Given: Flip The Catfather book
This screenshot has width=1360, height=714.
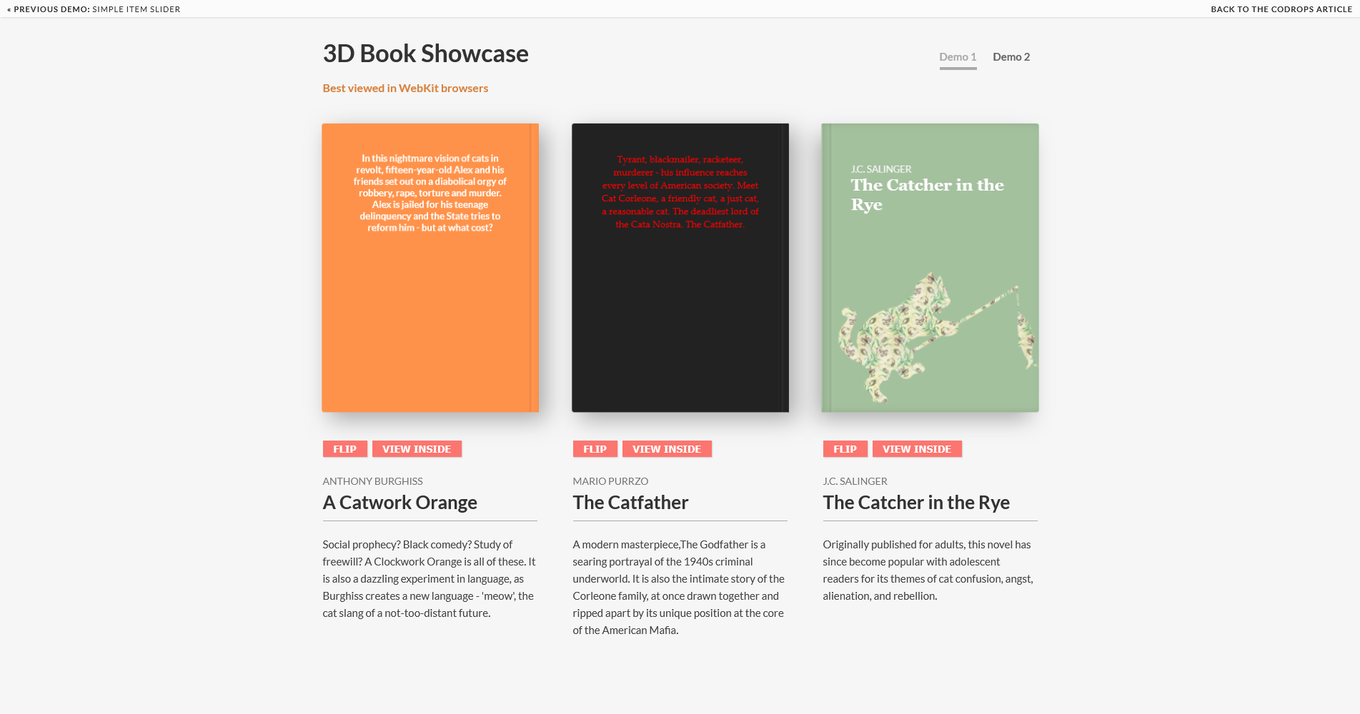Looking at the screenshot, I should pos(595,449).
